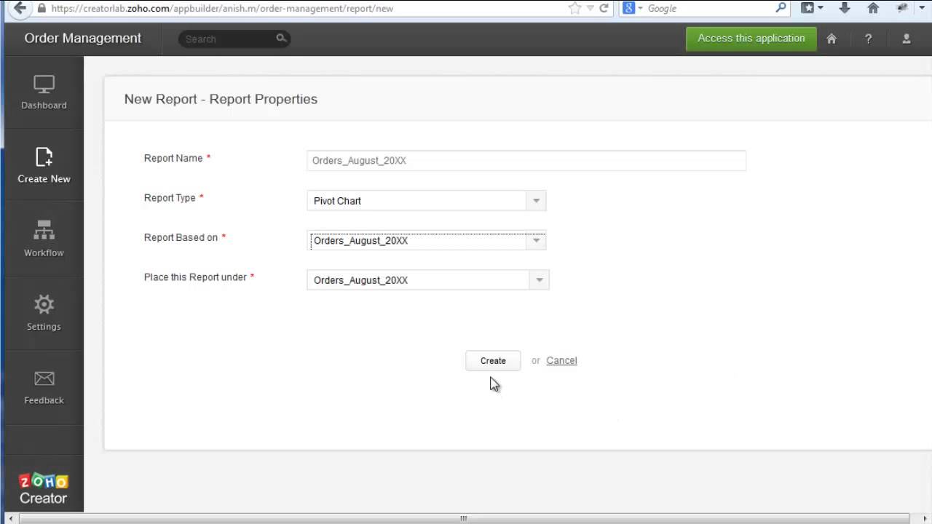Open help question mark icon
932x524 pixels.
click(868, 39)
